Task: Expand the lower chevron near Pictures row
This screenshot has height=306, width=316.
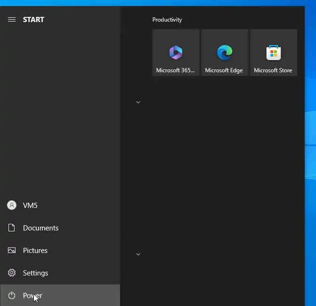Action: tap(138, 254)
